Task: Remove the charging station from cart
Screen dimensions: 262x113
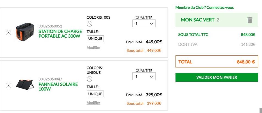Action: [x=8, y=33]
